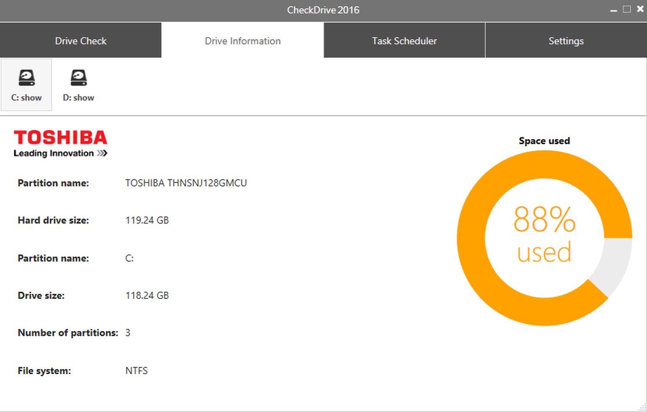Click the Space used heading
Image resolution: width=647 pixels, height=412 pixels.
pyautogui.click(x=544, y=141)
